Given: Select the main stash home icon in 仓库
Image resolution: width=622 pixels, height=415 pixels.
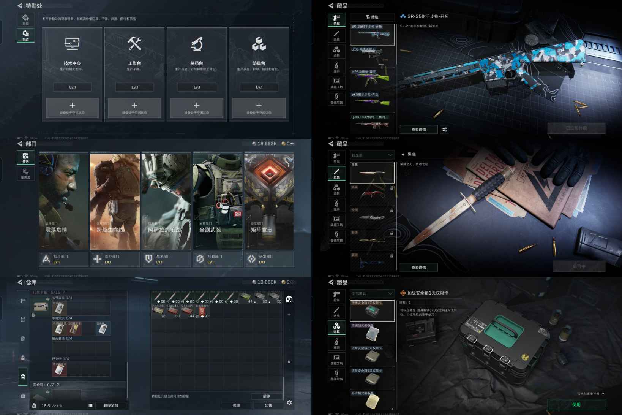Looking at the screenshot, I should click(x=289, y=299).
